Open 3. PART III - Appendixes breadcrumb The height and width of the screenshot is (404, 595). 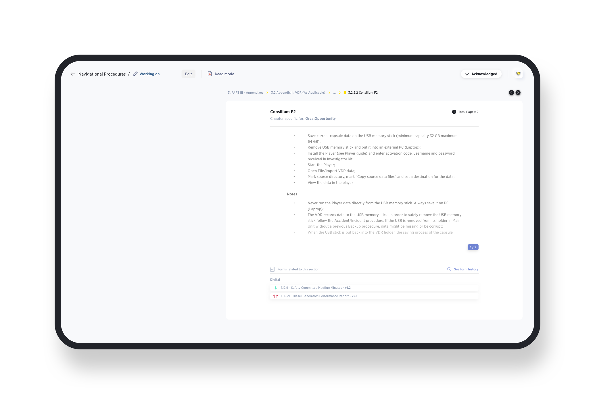(x=245, y=93)
